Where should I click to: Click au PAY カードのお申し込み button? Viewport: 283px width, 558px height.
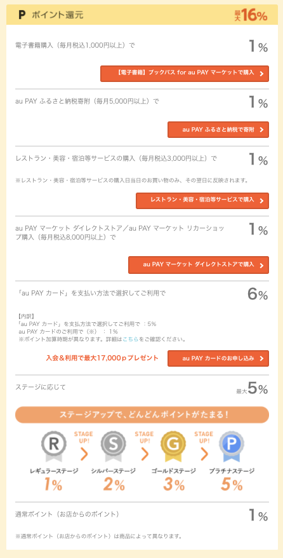[218, 358]
